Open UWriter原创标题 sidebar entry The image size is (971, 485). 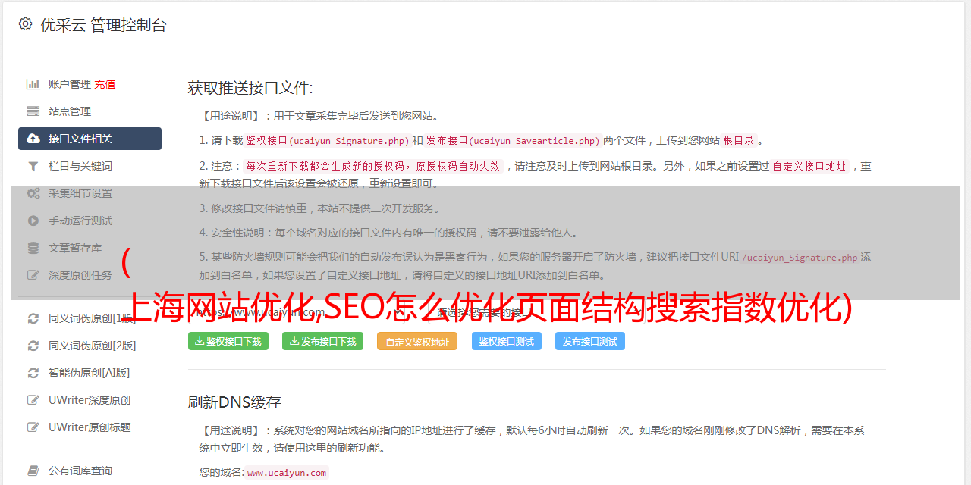tap(90, 427)
